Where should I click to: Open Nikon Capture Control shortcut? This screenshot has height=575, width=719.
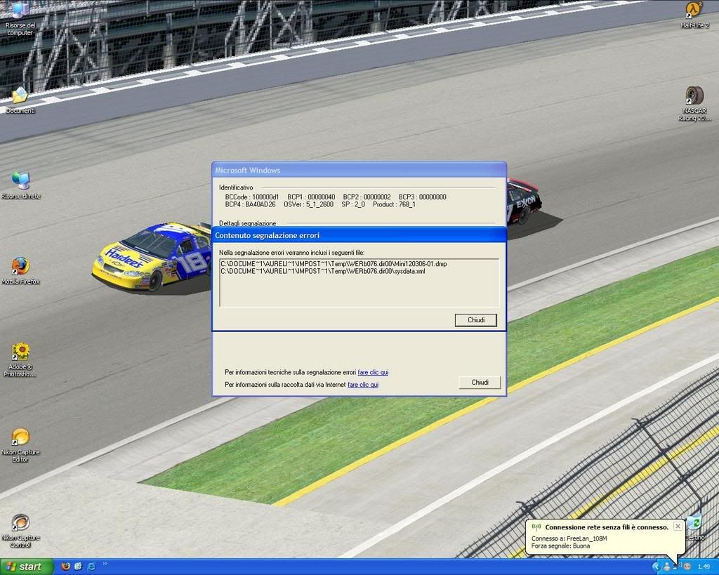point(20,523)
